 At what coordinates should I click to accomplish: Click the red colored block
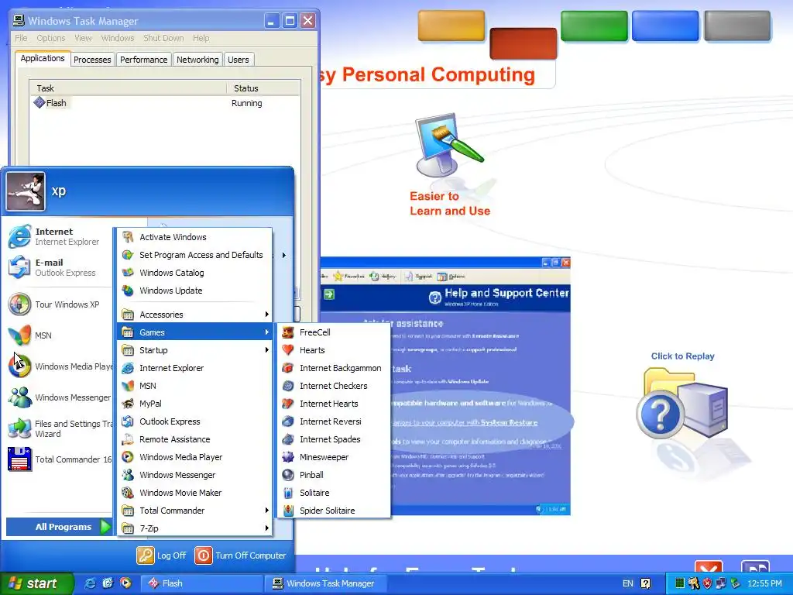(524, 43)
